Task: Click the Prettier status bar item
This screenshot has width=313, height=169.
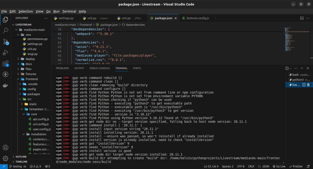Action: click(296, 166)
